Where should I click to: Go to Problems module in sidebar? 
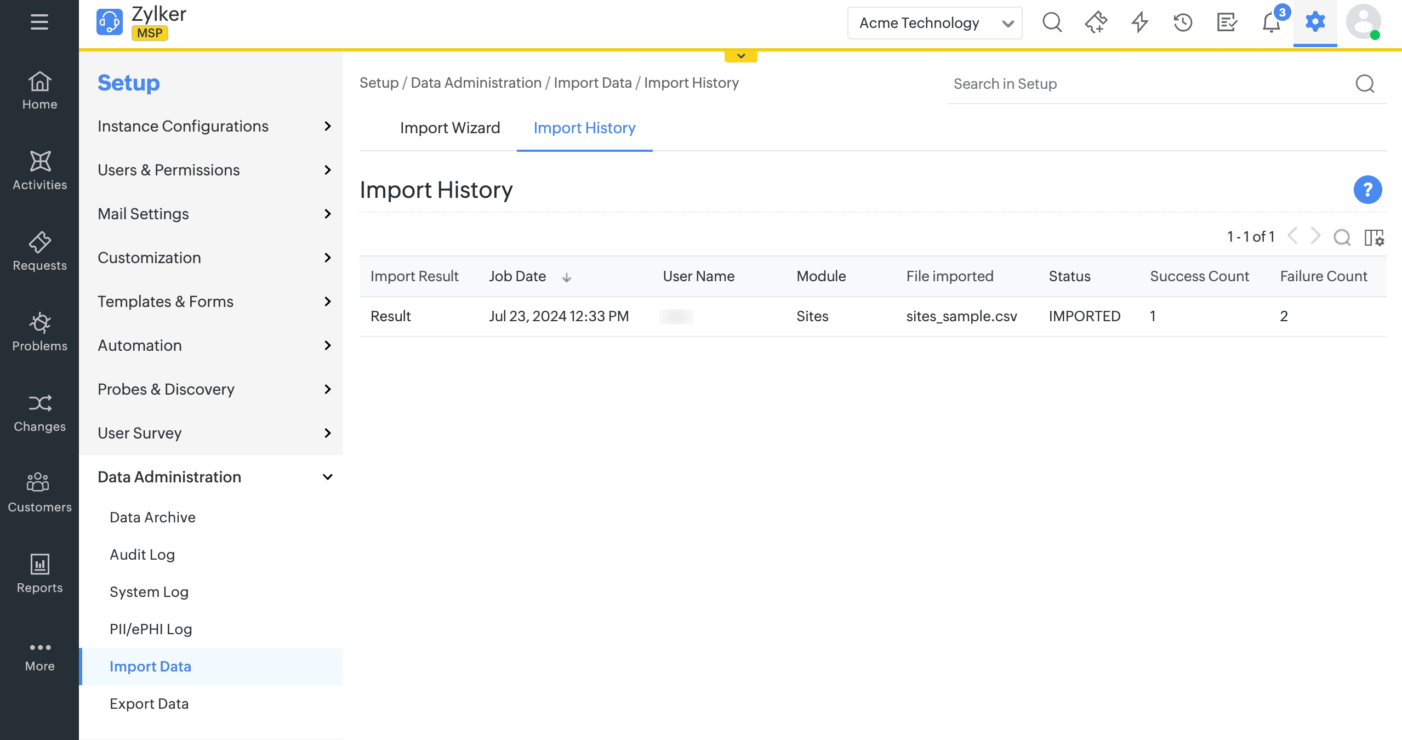[39, 332]
